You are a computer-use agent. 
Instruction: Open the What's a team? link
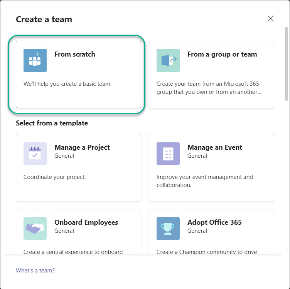tap(35, 271)
